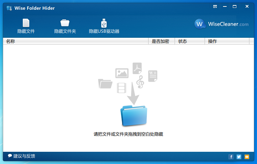Open the title bar settings menu icon
Image resolution: width=257 pixels, height=164 pixels.
tap(215, 6)
